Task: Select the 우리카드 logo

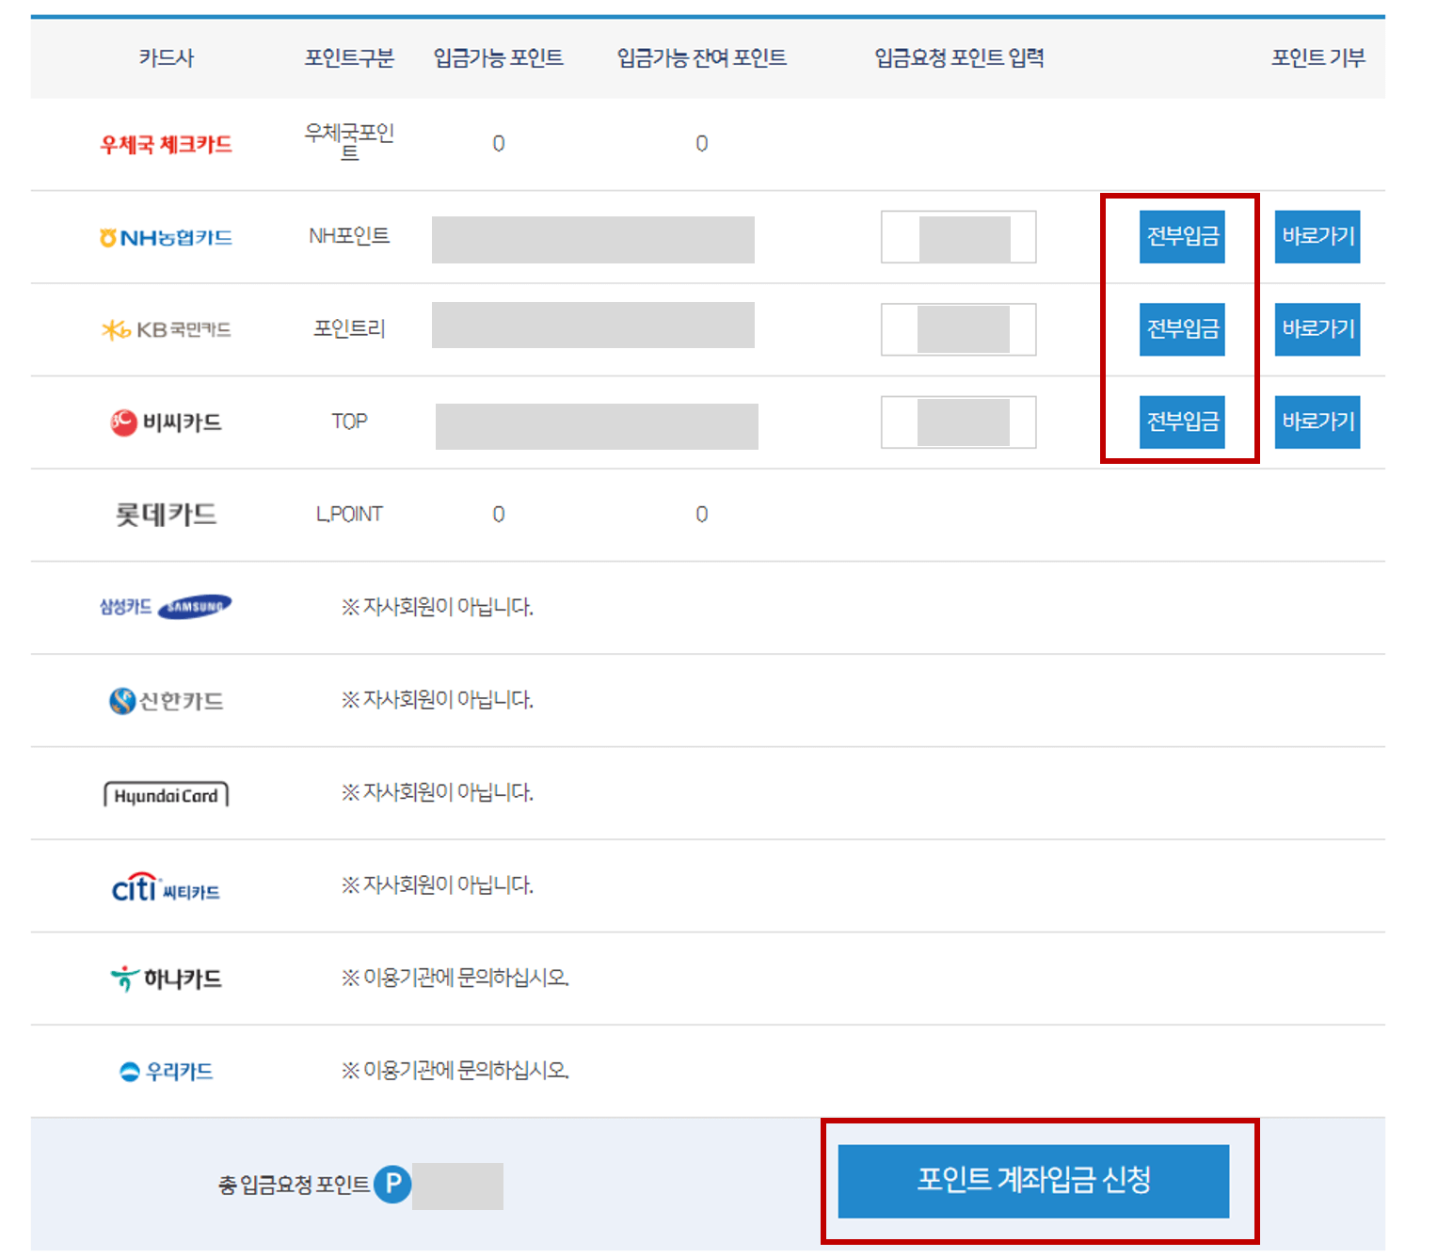Action: [166, 1071]
